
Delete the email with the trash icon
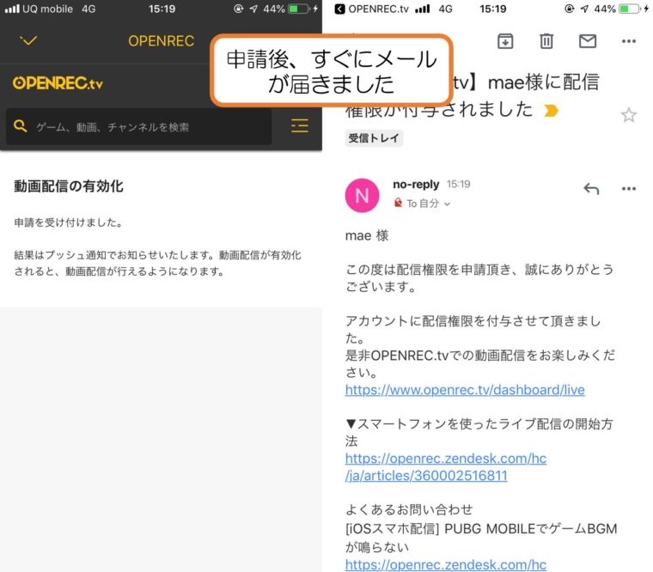tap(546, 41)
